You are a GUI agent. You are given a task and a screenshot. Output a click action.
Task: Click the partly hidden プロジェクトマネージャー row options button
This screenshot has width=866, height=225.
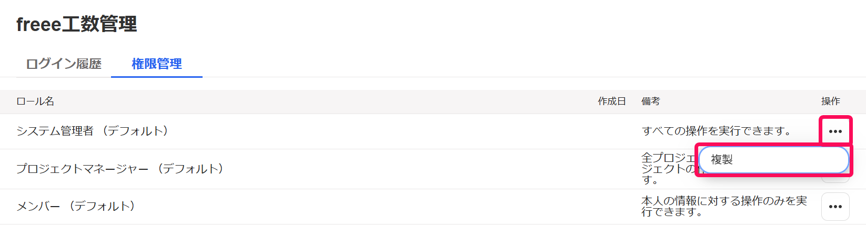(x=835, y=179)
